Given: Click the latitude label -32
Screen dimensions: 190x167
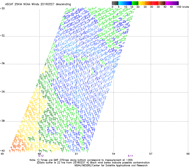Looking at the screenshot, I should click(x=2, y=35).
